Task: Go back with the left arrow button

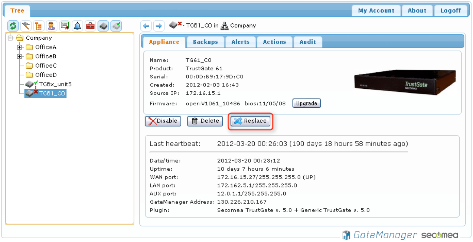Action: click(146, 26)
